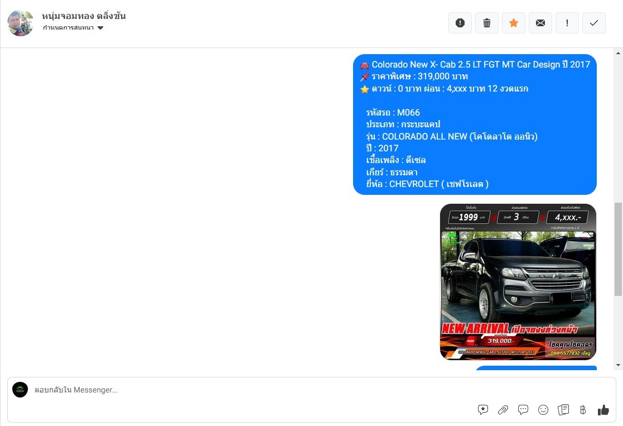
Task: Click customer name หนุ่มจอมทอง ตลิ่งชัน
Action: tap(84, 16)
